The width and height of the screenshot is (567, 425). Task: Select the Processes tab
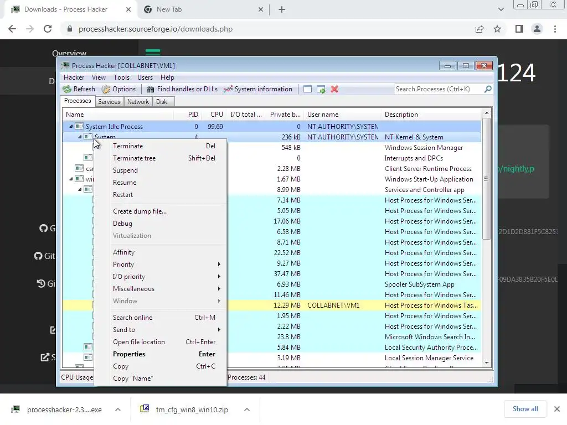click(x=78, y=101)
